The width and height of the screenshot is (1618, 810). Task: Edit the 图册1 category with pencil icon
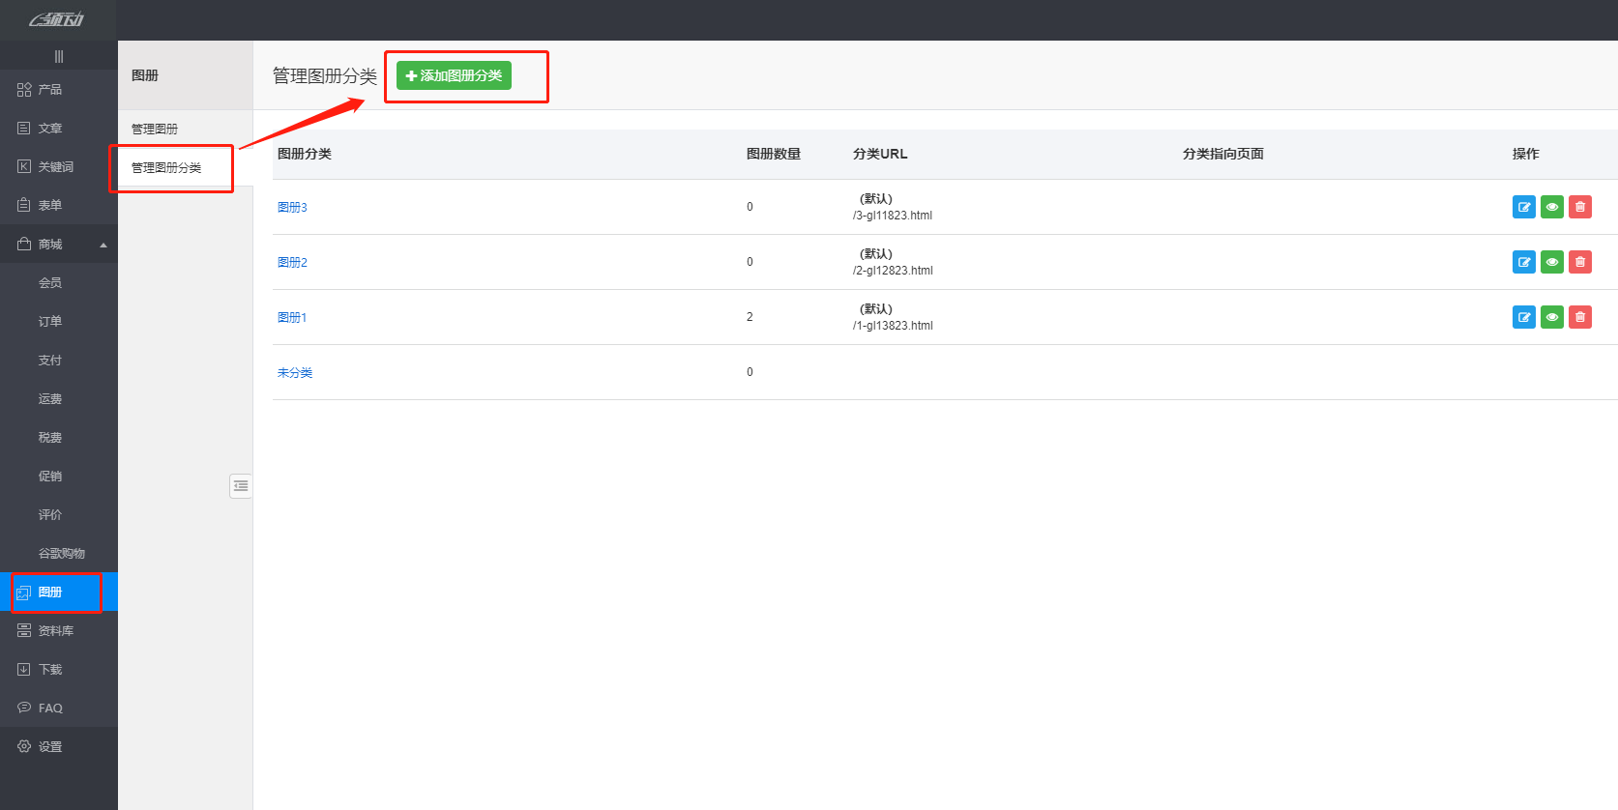click(1523, 317)
